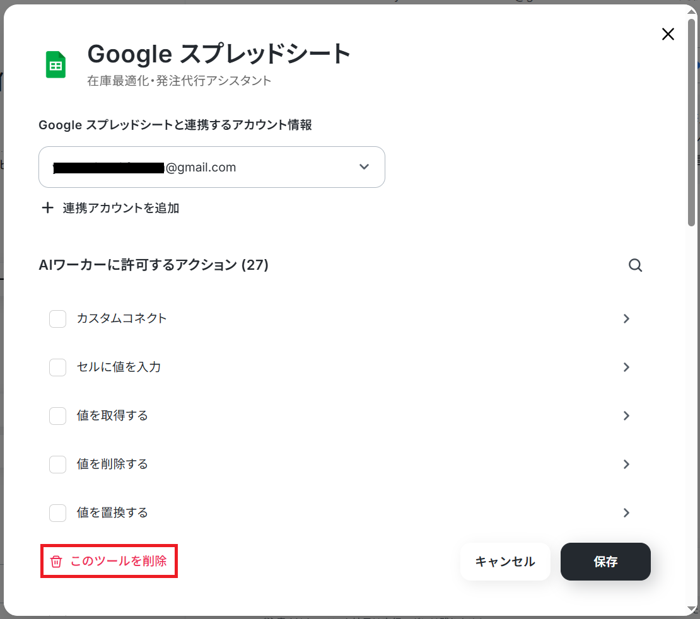
Task: Click the 値を取得する label
Action: (112, 415)
